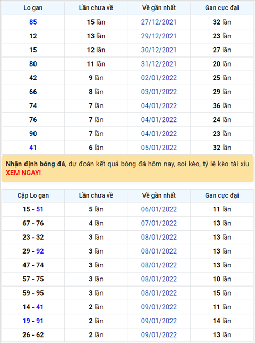Click blue 41 in pair 14 - 41
This screenshot has height=343, width=255.
[40, 307]
